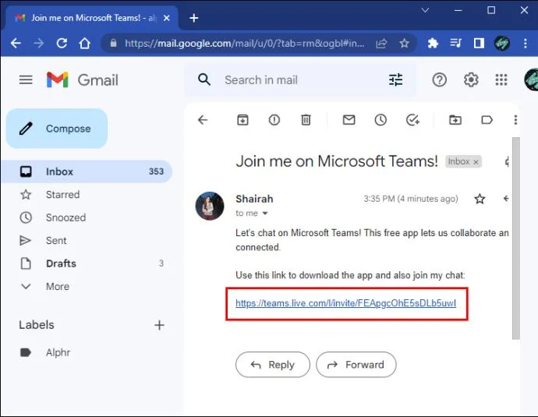
Task: Reply to Shairah's email
Action: click(273, 365)
